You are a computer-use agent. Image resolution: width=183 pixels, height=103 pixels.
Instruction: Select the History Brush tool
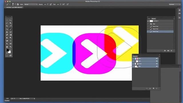(x=11, y=32)
